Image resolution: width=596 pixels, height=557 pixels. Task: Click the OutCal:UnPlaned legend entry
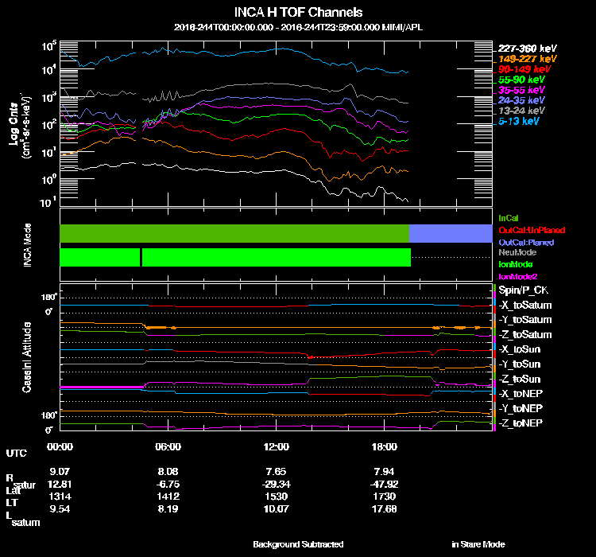click(x=532, y=230)
